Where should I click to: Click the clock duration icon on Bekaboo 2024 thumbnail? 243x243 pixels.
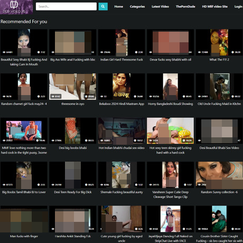coord(135,96)
